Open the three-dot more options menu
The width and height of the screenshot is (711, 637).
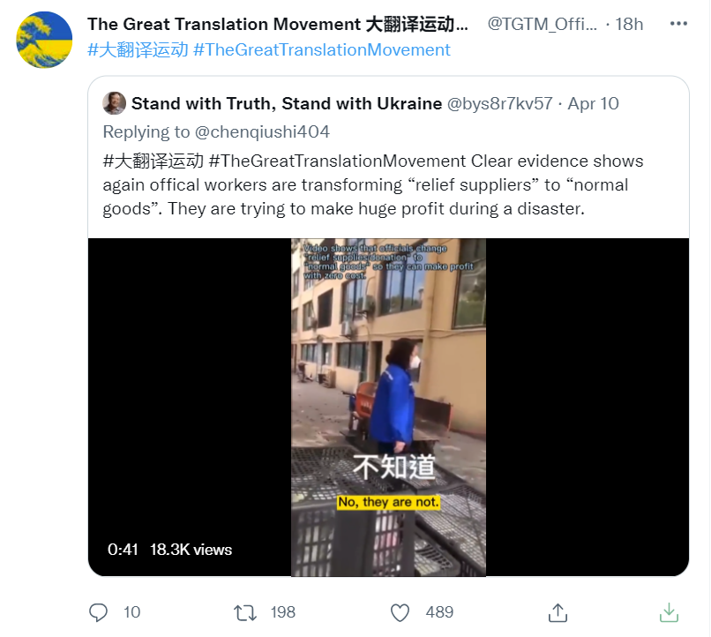click(678, 24)
